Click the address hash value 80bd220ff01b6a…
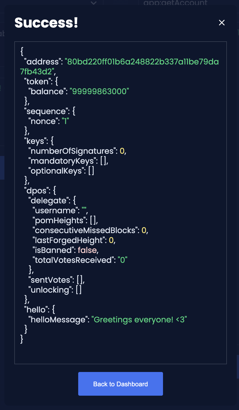239x410 pixels. (119, 66)
